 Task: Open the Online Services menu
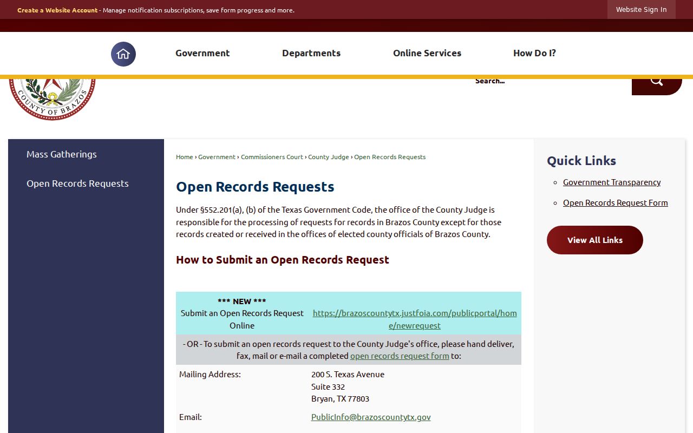[427, 53]
